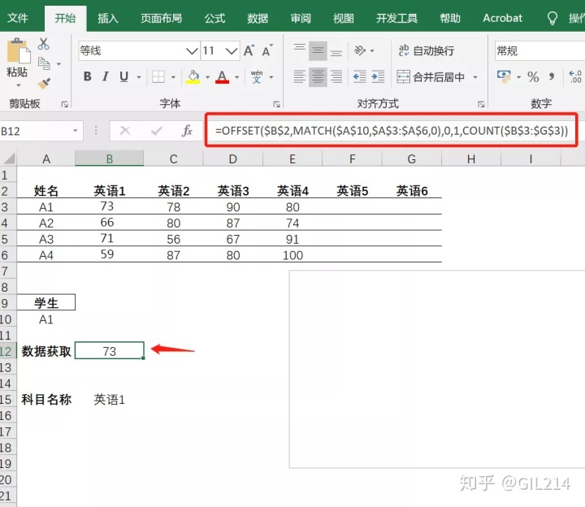The width and height of the screenshot is (585, 507).
Task: Click the insert function fx button
Action: click(x=187, y=131)
